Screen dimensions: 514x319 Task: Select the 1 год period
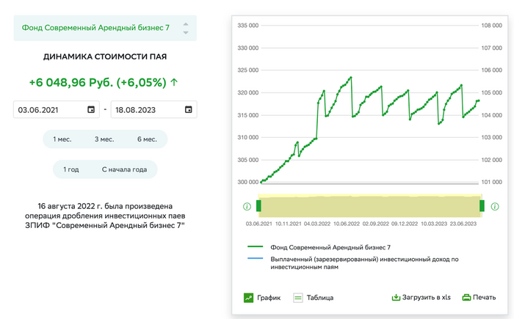coord(71,169)
